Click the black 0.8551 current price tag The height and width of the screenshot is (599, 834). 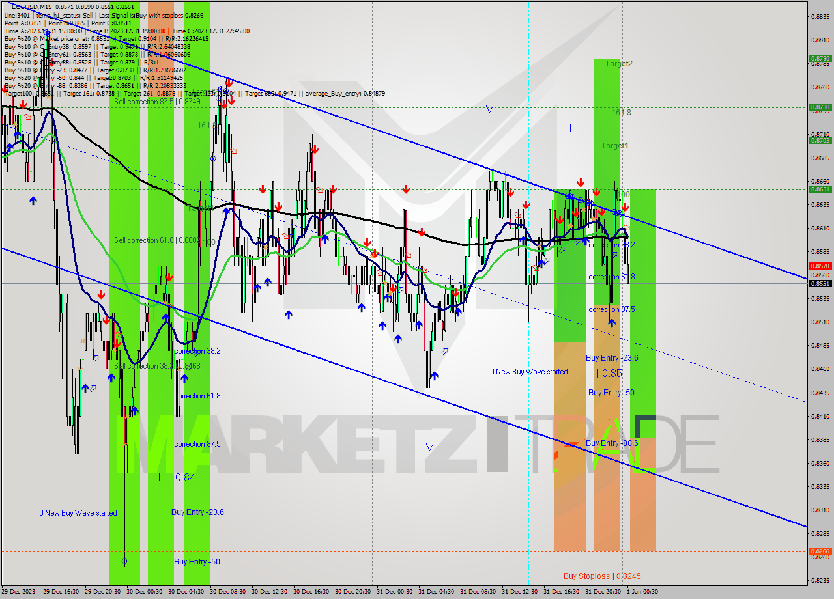coord(820,283)
